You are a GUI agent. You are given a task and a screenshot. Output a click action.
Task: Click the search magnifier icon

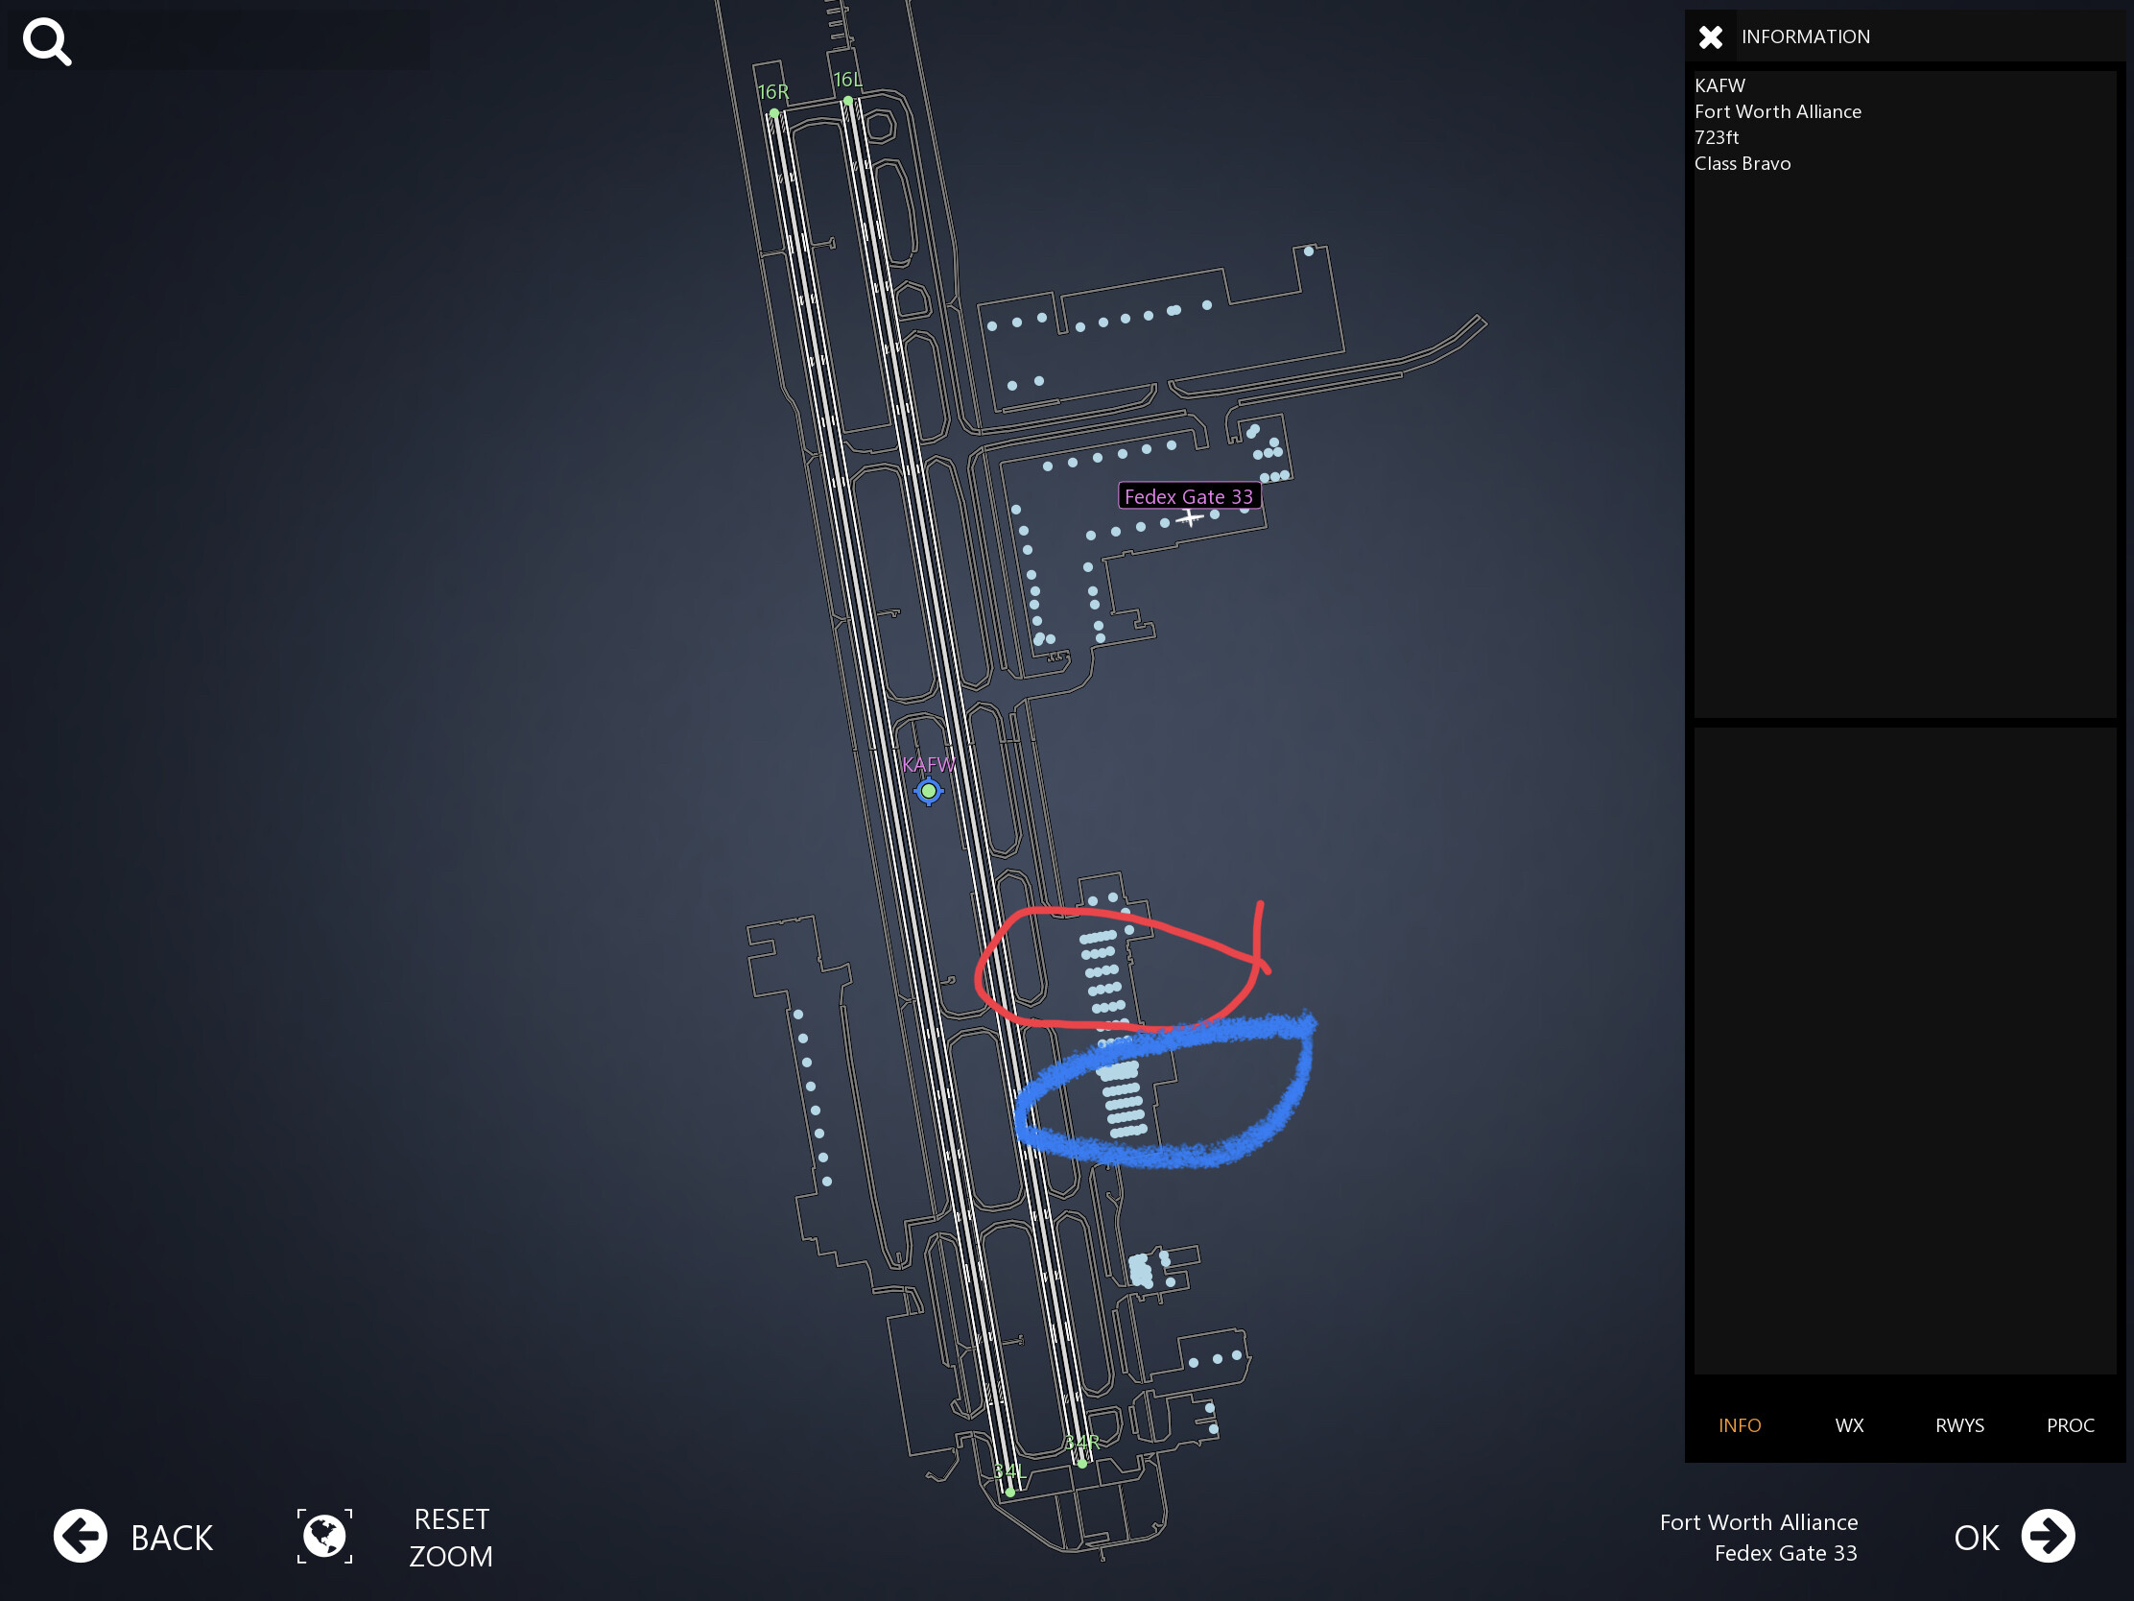pyautogui.click(x=47, y=41)
